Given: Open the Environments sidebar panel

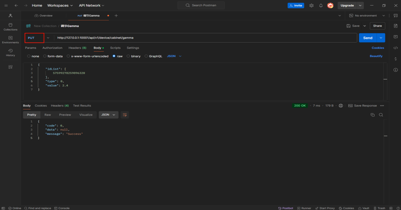Looking at the screenshot, I should 10,40.
